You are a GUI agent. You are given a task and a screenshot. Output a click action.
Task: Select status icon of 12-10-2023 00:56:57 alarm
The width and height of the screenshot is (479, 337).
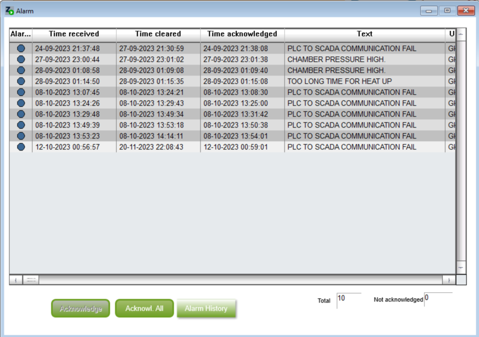point(21,147)
